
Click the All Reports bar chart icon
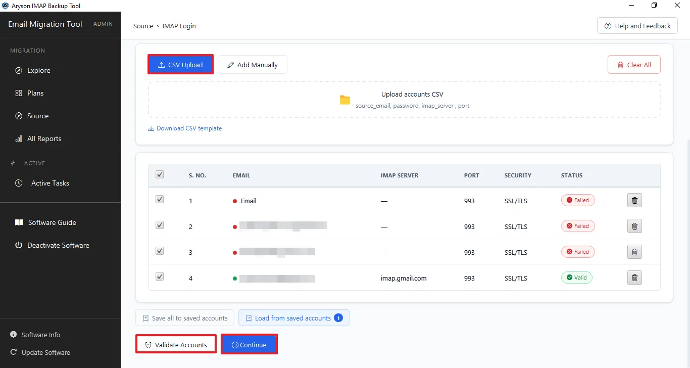[x=19, y=139]
